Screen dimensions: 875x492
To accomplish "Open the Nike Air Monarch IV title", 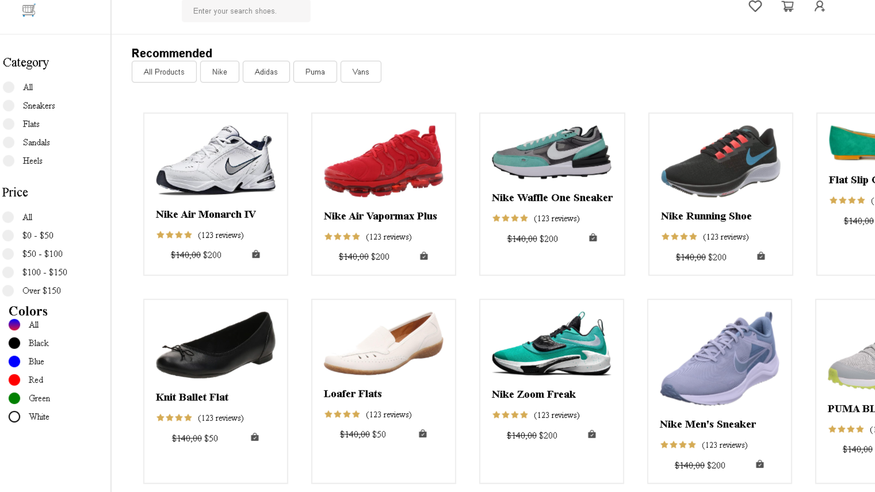I will (206, 215).
